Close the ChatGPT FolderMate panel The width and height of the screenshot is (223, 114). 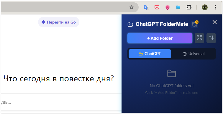[215, 22]
